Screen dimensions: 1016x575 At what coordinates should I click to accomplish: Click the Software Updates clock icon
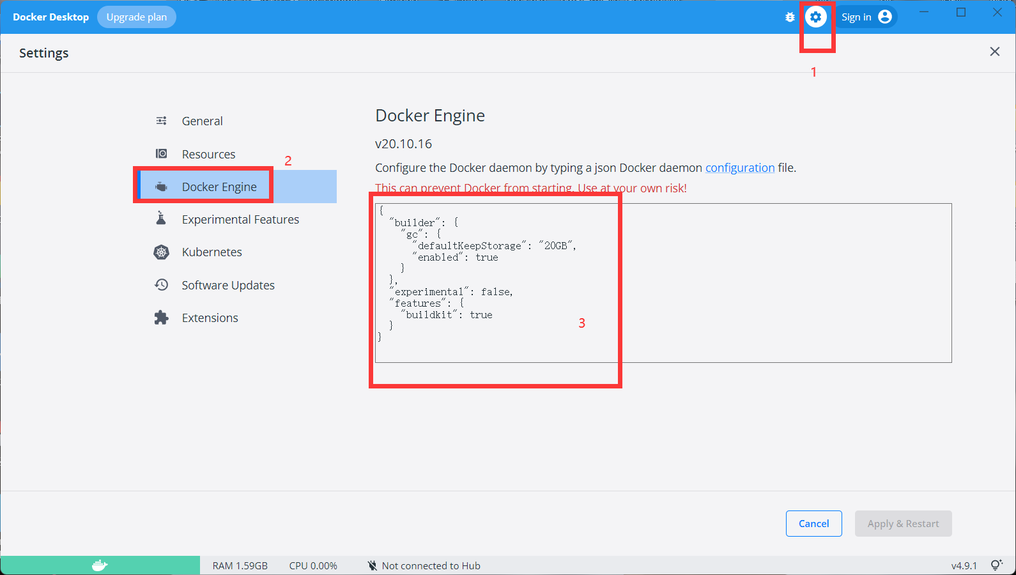(x=162, y=285)
